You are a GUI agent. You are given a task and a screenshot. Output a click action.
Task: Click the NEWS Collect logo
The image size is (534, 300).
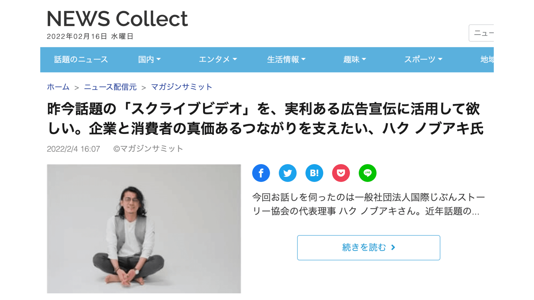(117, 19)
